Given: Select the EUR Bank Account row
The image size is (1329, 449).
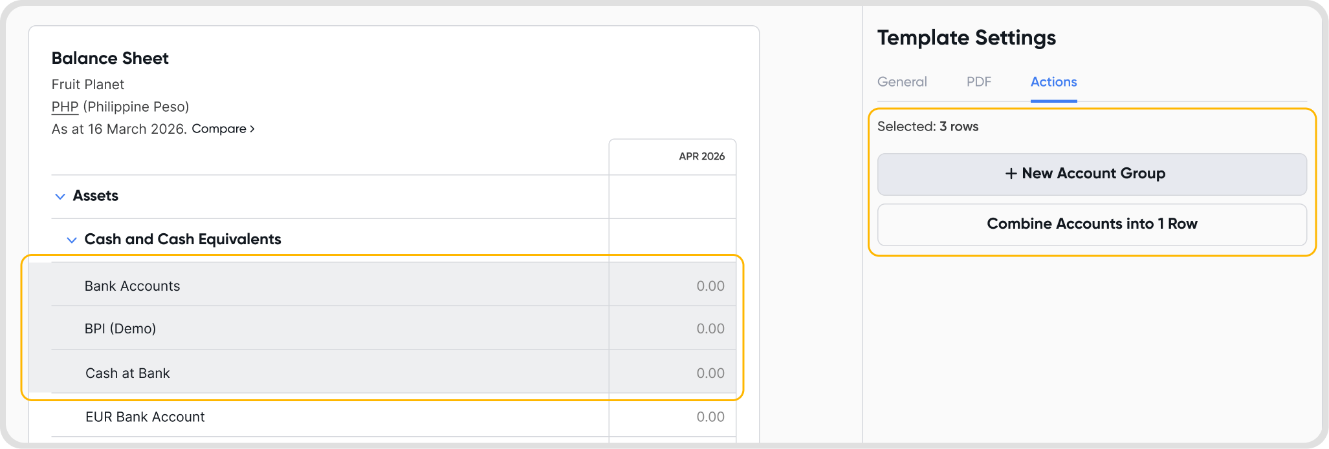Looking at the screenshot, I should pyautogui.click(x=145, y=417).
